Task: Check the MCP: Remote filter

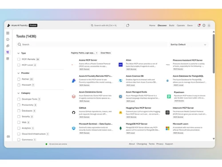Action: click(x=19, y=59)
